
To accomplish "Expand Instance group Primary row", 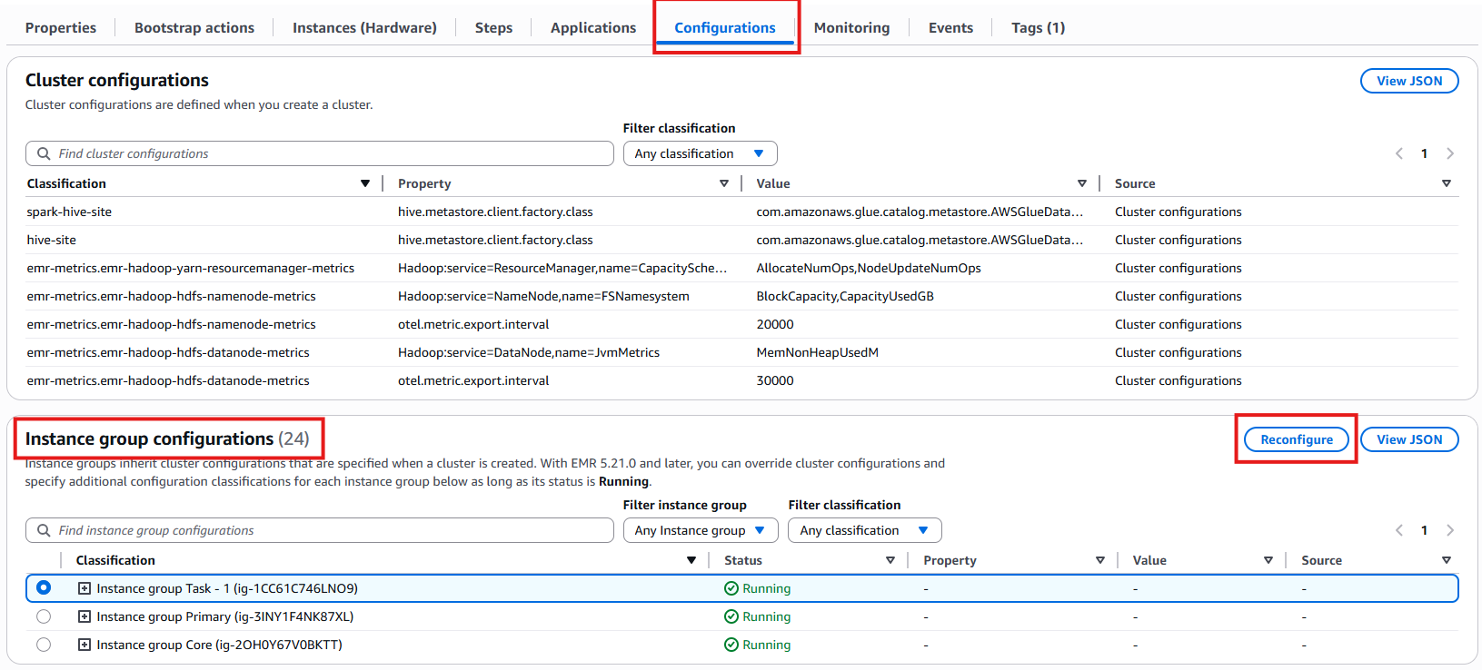I will tap(85, 616).
